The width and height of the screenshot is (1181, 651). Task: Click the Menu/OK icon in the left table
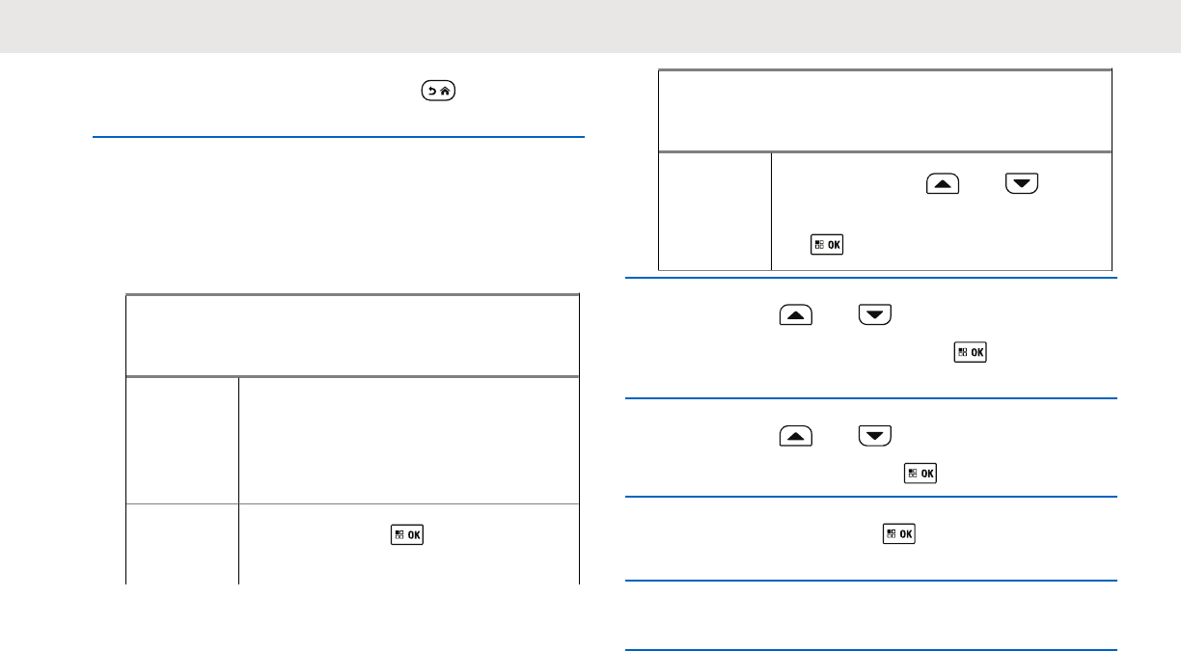406,533
